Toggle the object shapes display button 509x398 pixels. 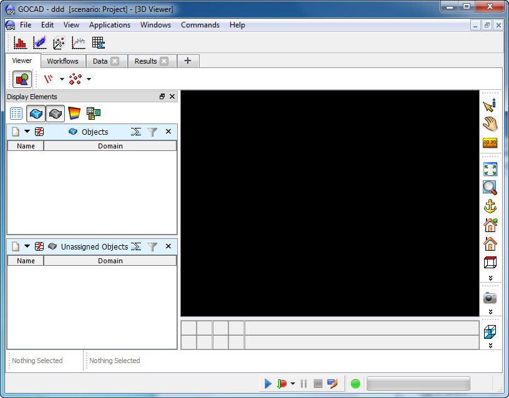pyautogui.click(x=22, y=79)
